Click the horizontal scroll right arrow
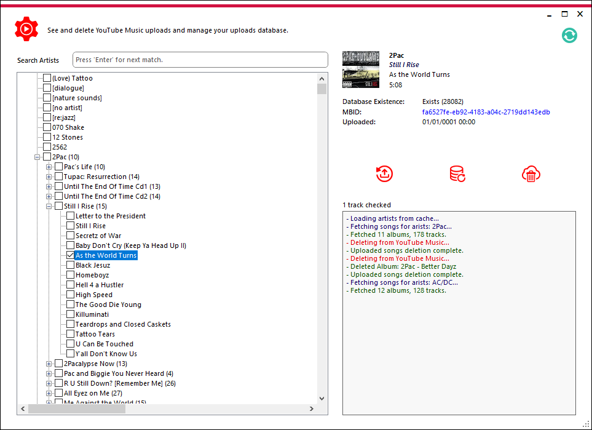Screen dimensions: 592x430 pos(311,408)
